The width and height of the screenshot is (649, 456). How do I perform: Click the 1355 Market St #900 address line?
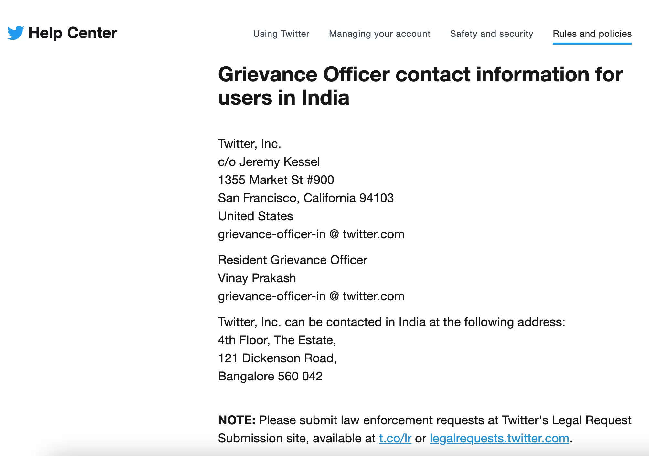276,180
